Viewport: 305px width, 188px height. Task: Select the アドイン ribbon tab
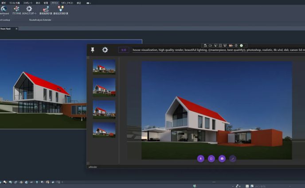click(55, 3)
